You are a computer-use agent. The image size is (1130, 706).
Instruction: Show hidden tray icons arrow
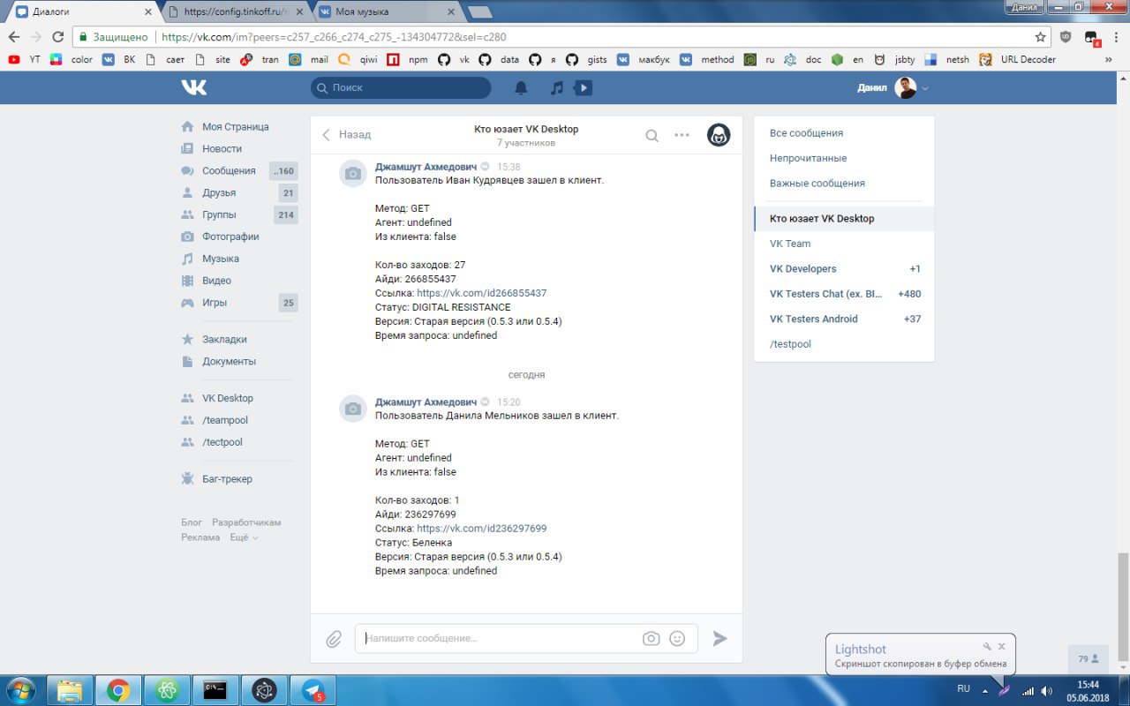point(985,690)
